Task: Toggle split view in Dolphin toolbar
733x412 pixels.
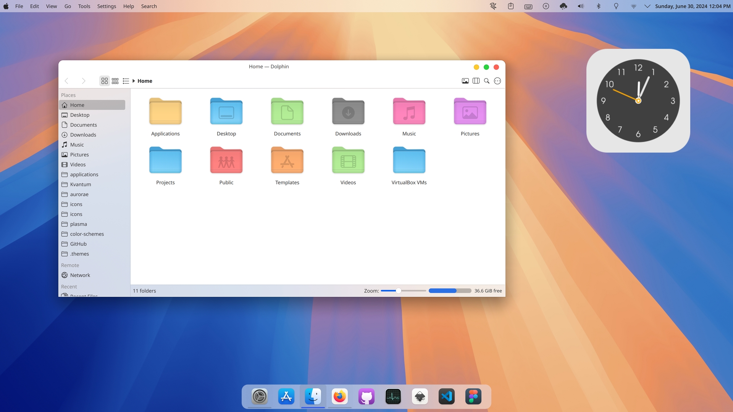Action: point(476,81)
